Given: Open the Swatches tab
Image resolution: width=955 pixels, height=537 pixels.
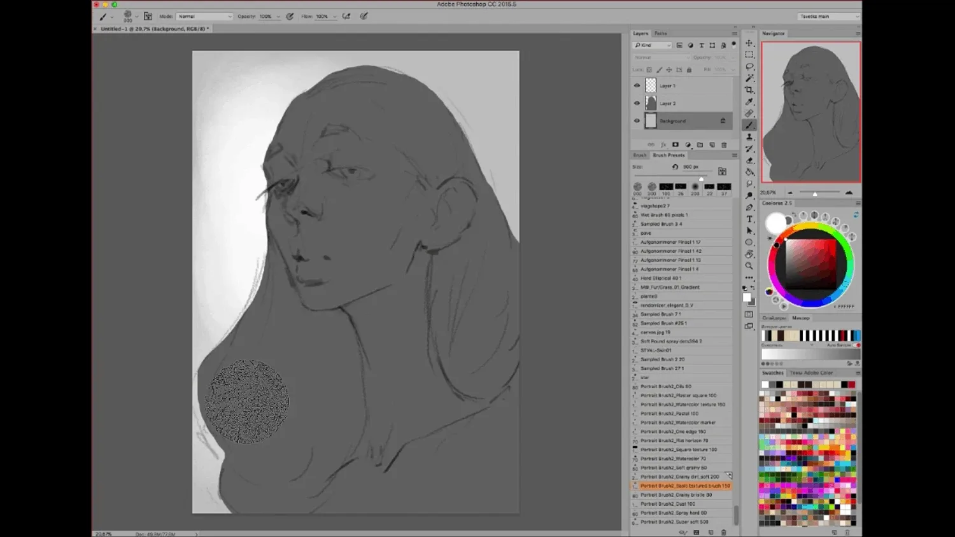Looking at the screenshot, I should tap(772, 373).
